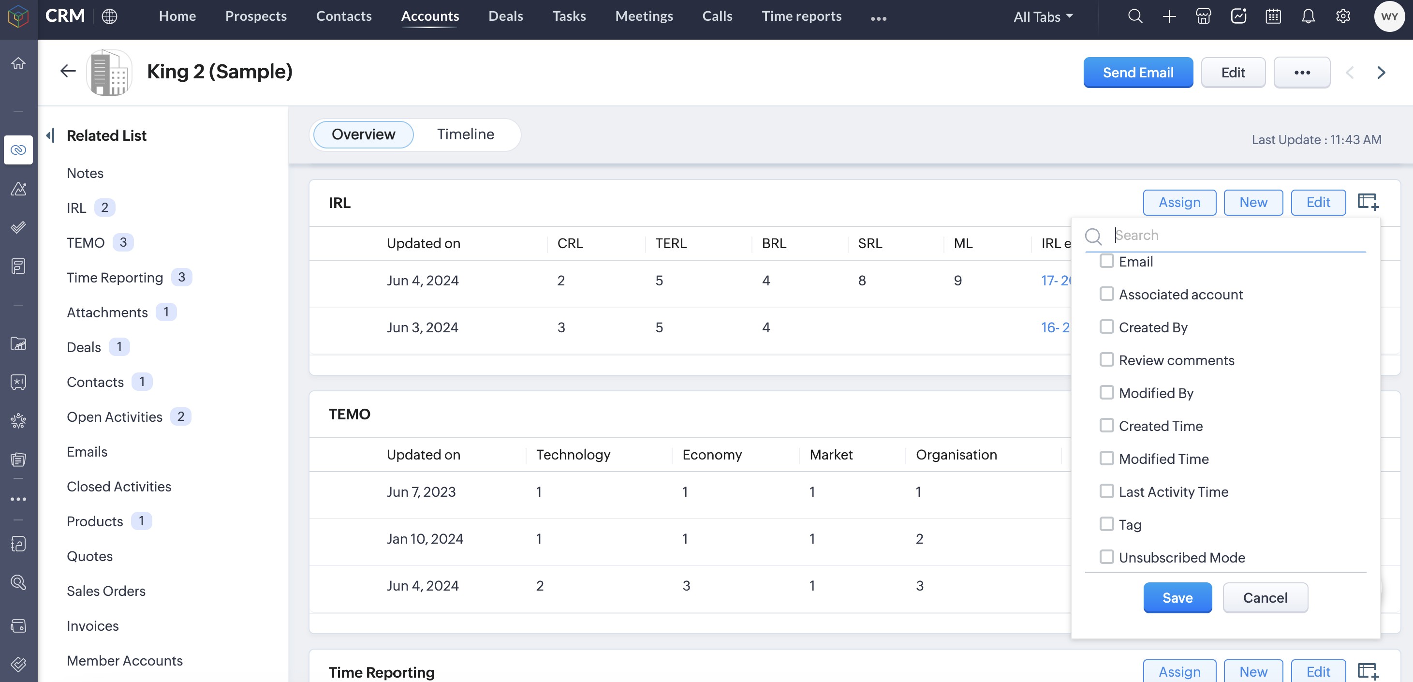Switch to the Timeline tab
The image size is (1413, 682).
(x=465, y=134)
